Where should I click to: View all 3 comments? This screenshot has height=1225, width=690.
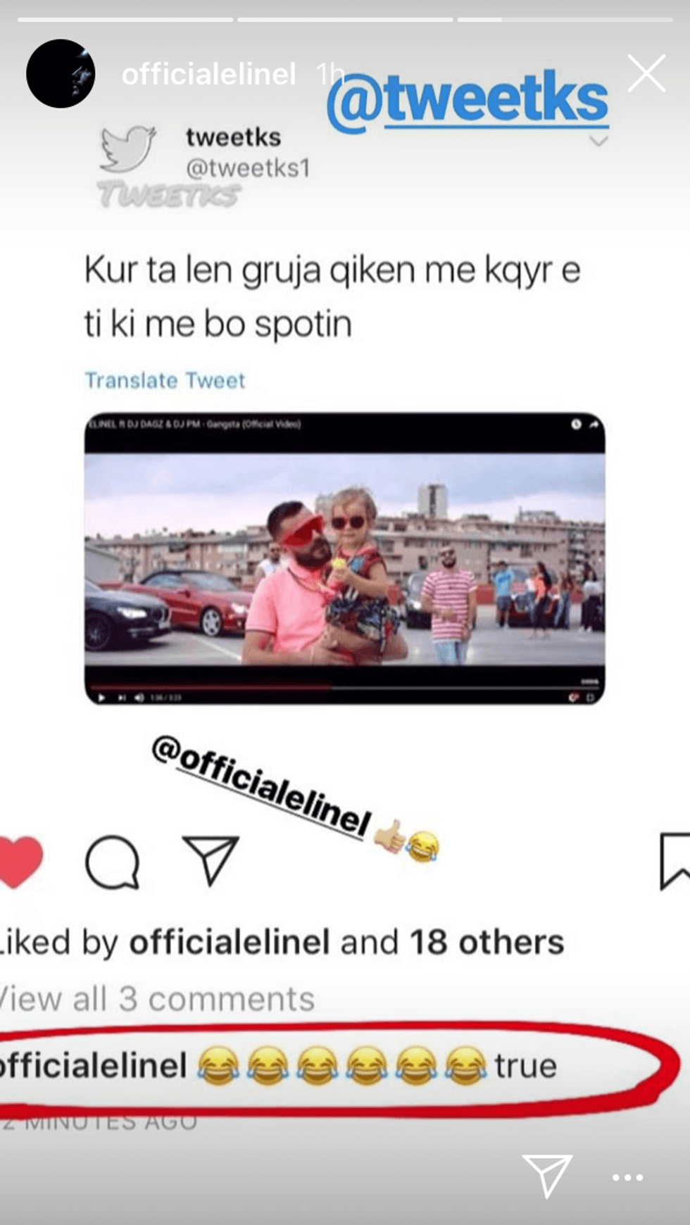tap(157, 999)
